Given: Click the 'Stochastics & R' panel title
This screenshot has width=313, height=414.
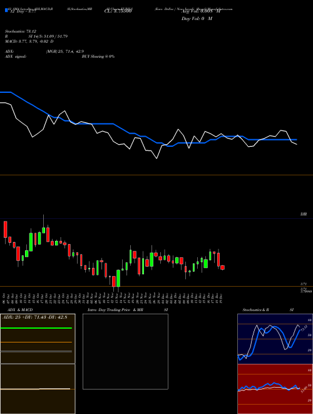Looking at the screenshot, I should [x=256, y=310].
